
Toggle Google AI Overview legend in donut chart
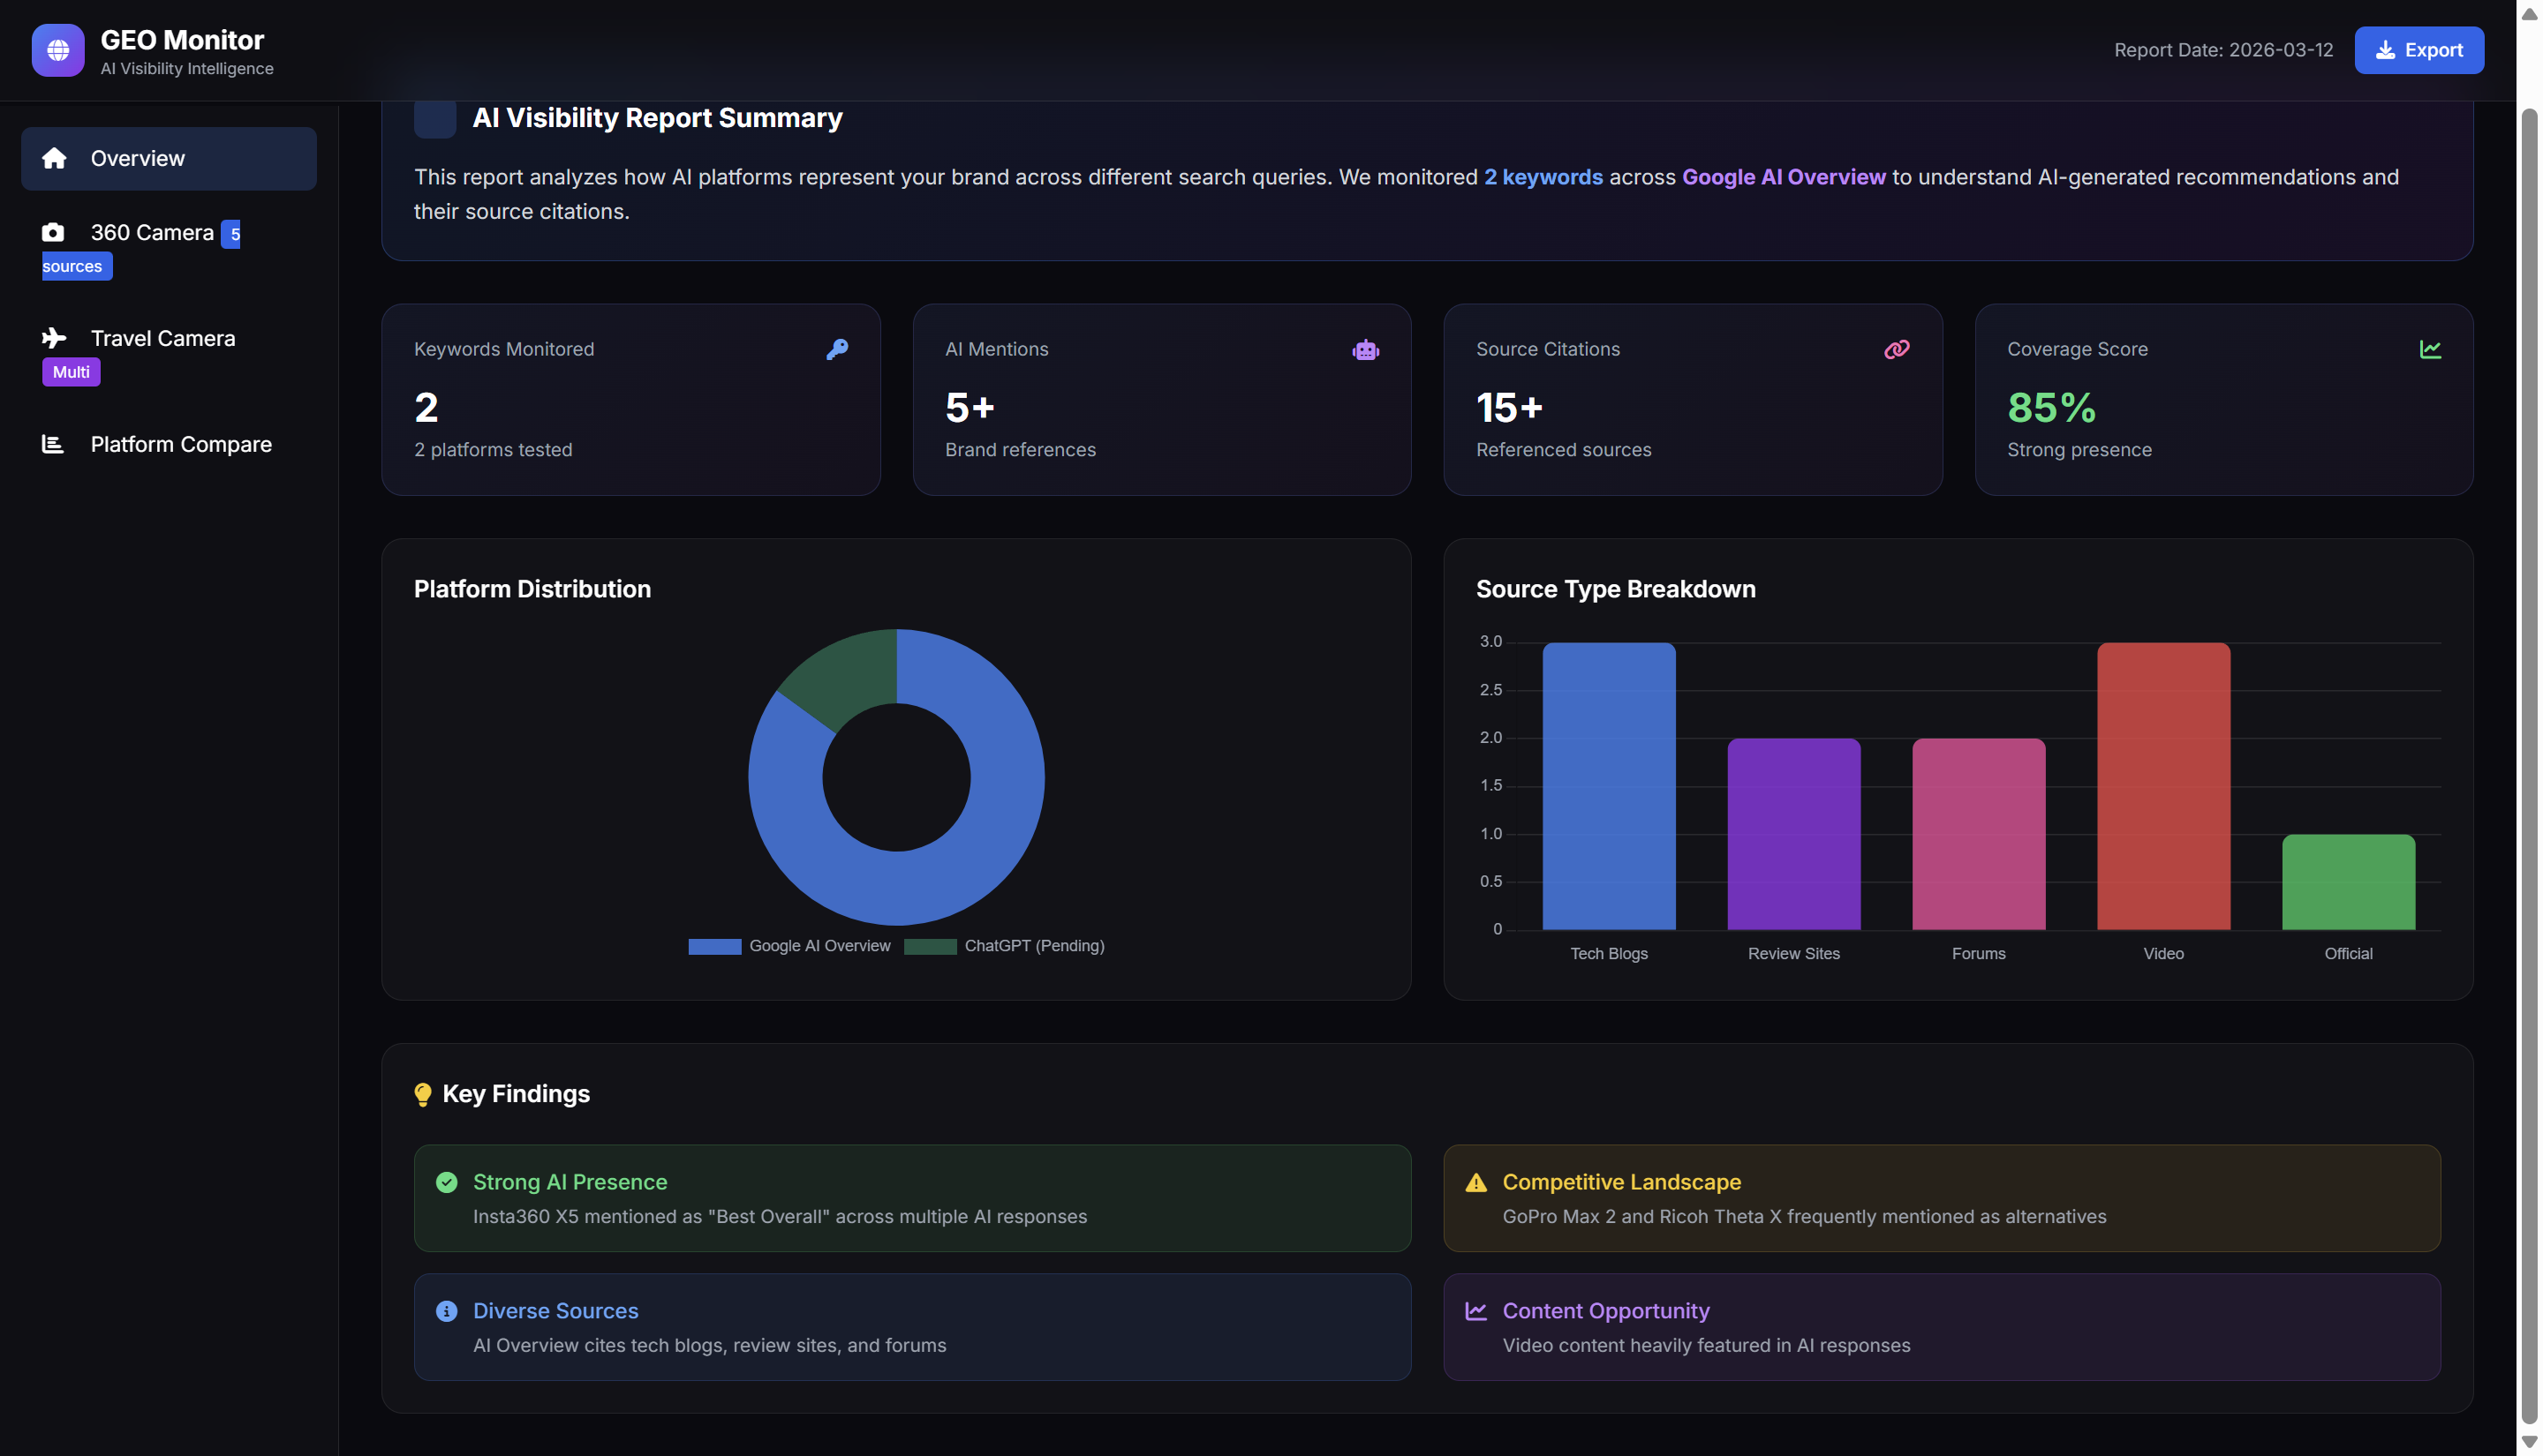[x=789, y=946]
